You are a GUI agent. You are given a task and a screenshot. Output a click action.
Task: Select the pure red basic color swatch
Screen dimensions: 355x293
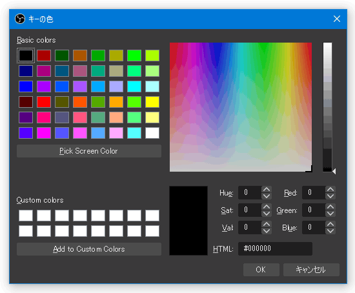point(44,102)
